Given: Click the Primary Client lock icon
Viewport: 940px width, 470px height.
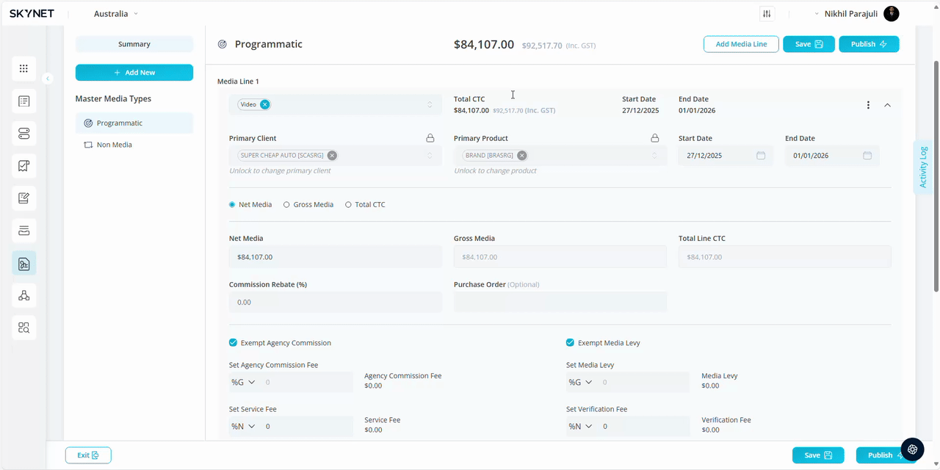Looking at the screenshot, I should 430,138.
